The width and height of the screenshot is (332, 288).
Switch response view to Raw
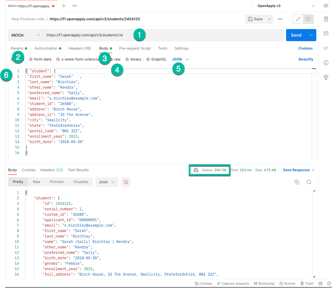click(37, 182)
